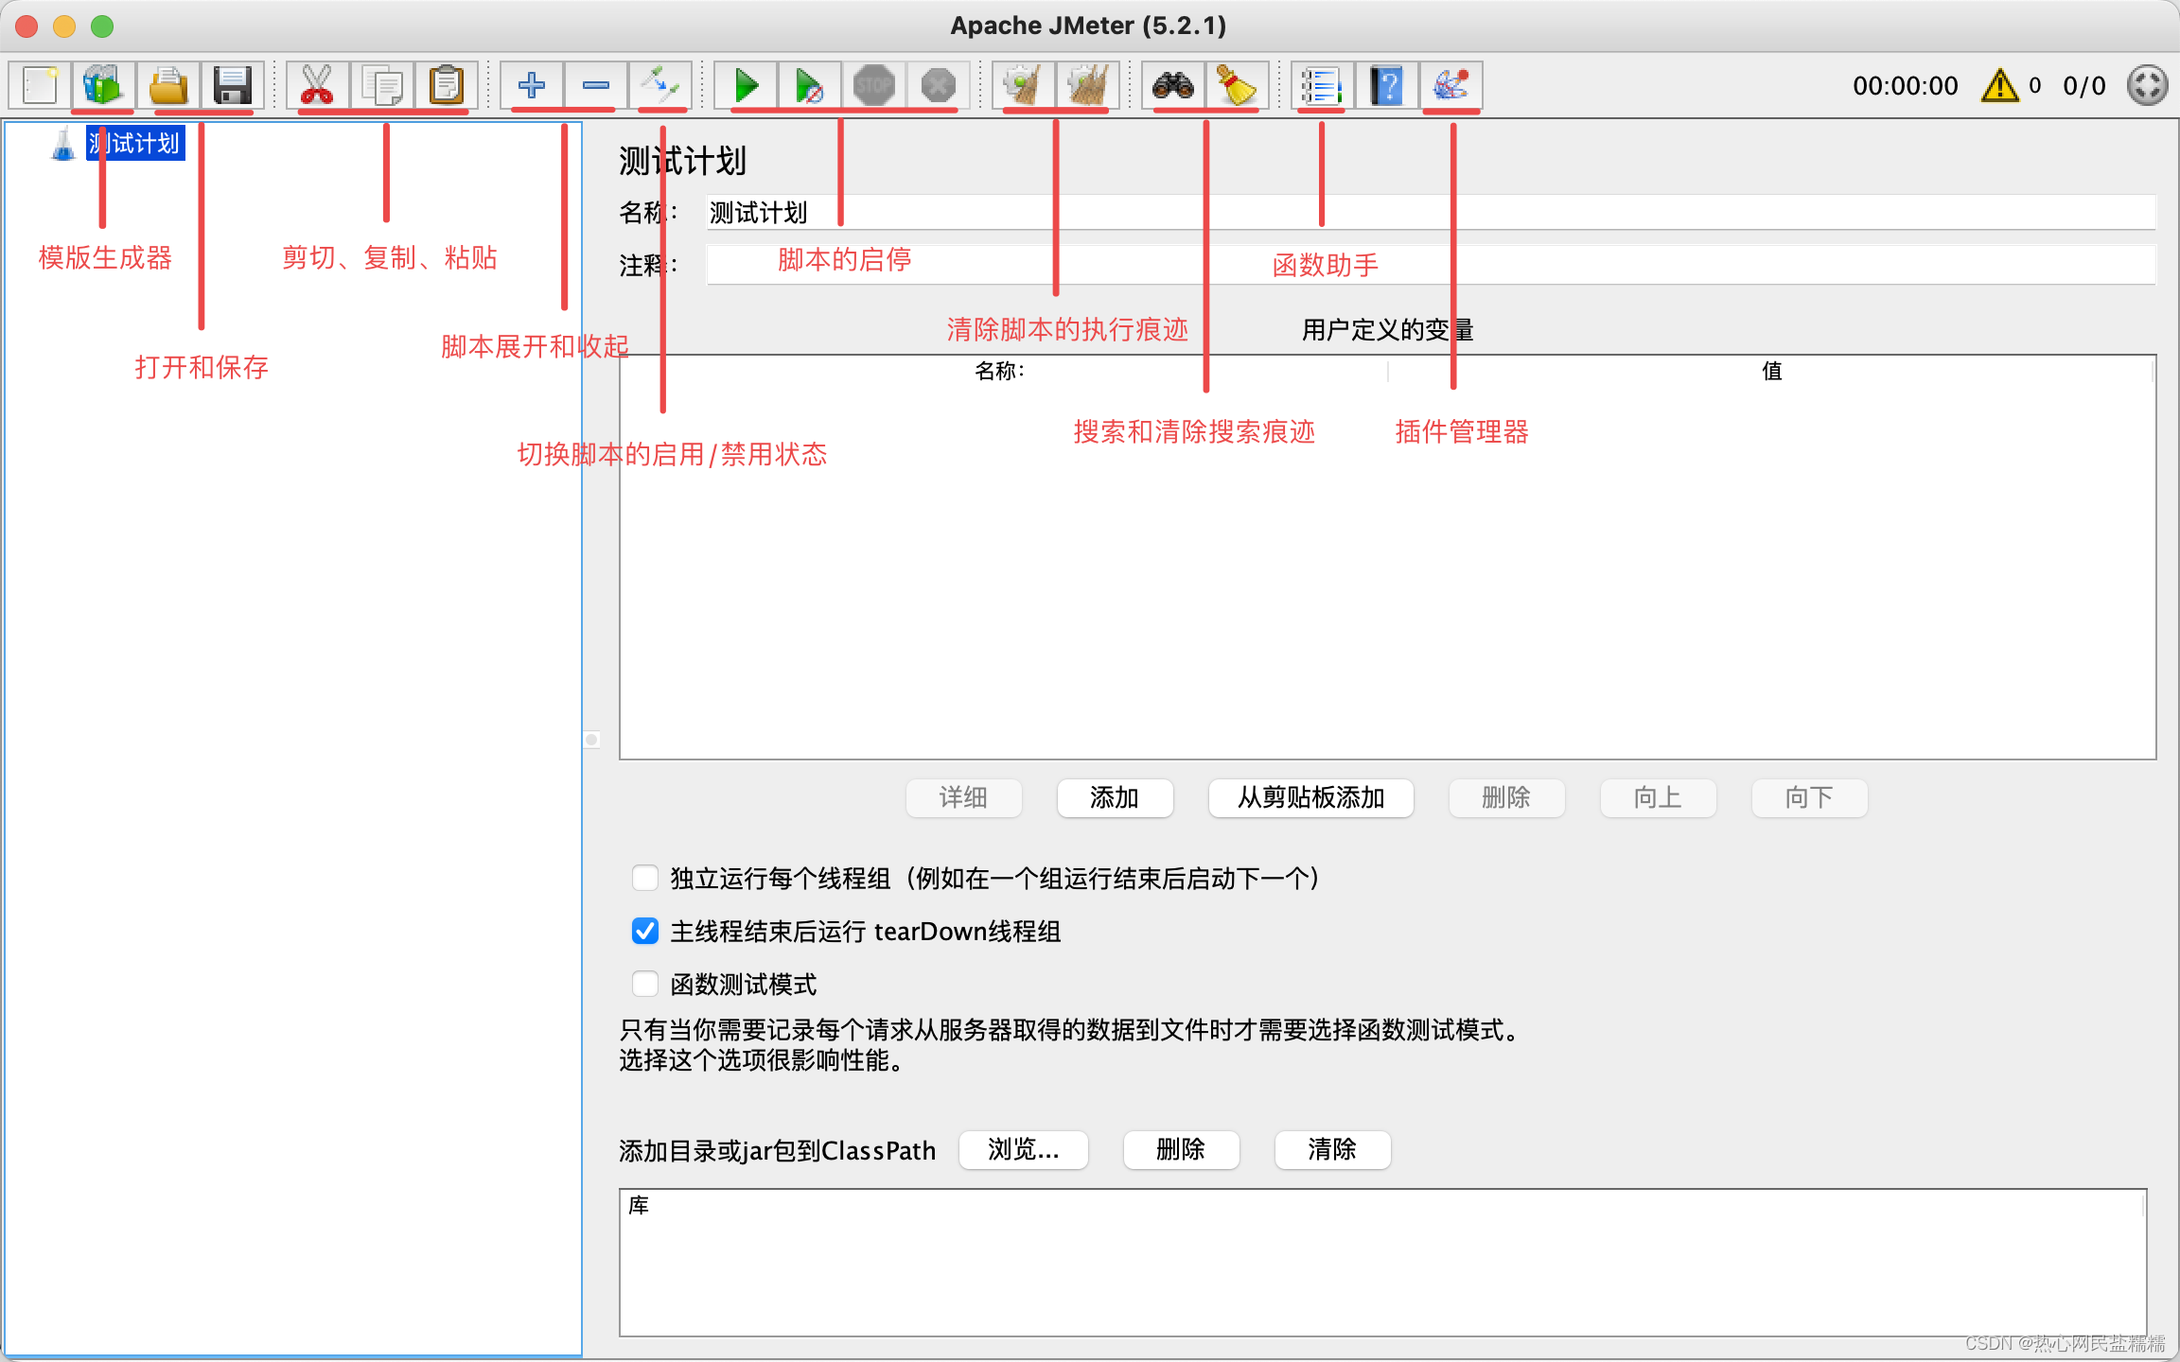2180x1362 pixels.
Task: Click the split pane collapse handle
Action: 591,740
